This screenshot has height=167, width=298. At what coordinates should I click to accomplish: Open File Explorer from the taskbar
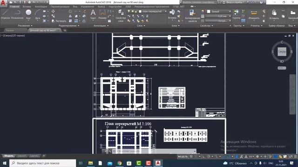pyautogui.click(x=91, y=163)
